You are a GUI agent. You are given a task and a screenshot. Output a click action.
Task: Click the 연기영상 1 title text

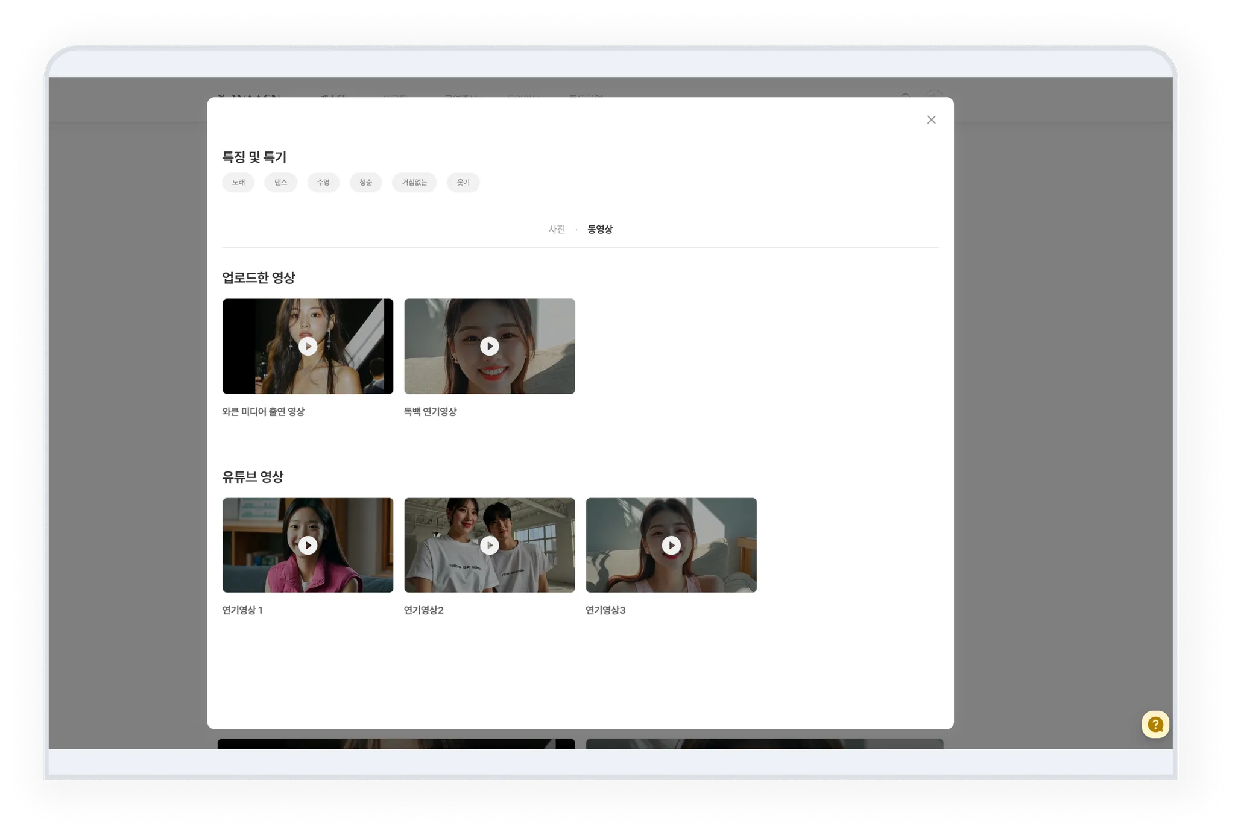[242, 610]
